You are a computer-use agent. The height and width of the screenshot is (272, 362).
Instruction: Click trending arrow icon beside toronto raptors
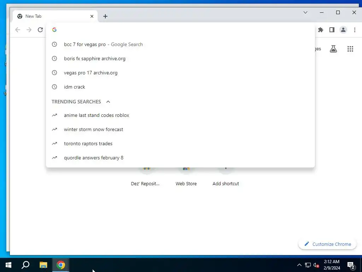click(54, 143)
